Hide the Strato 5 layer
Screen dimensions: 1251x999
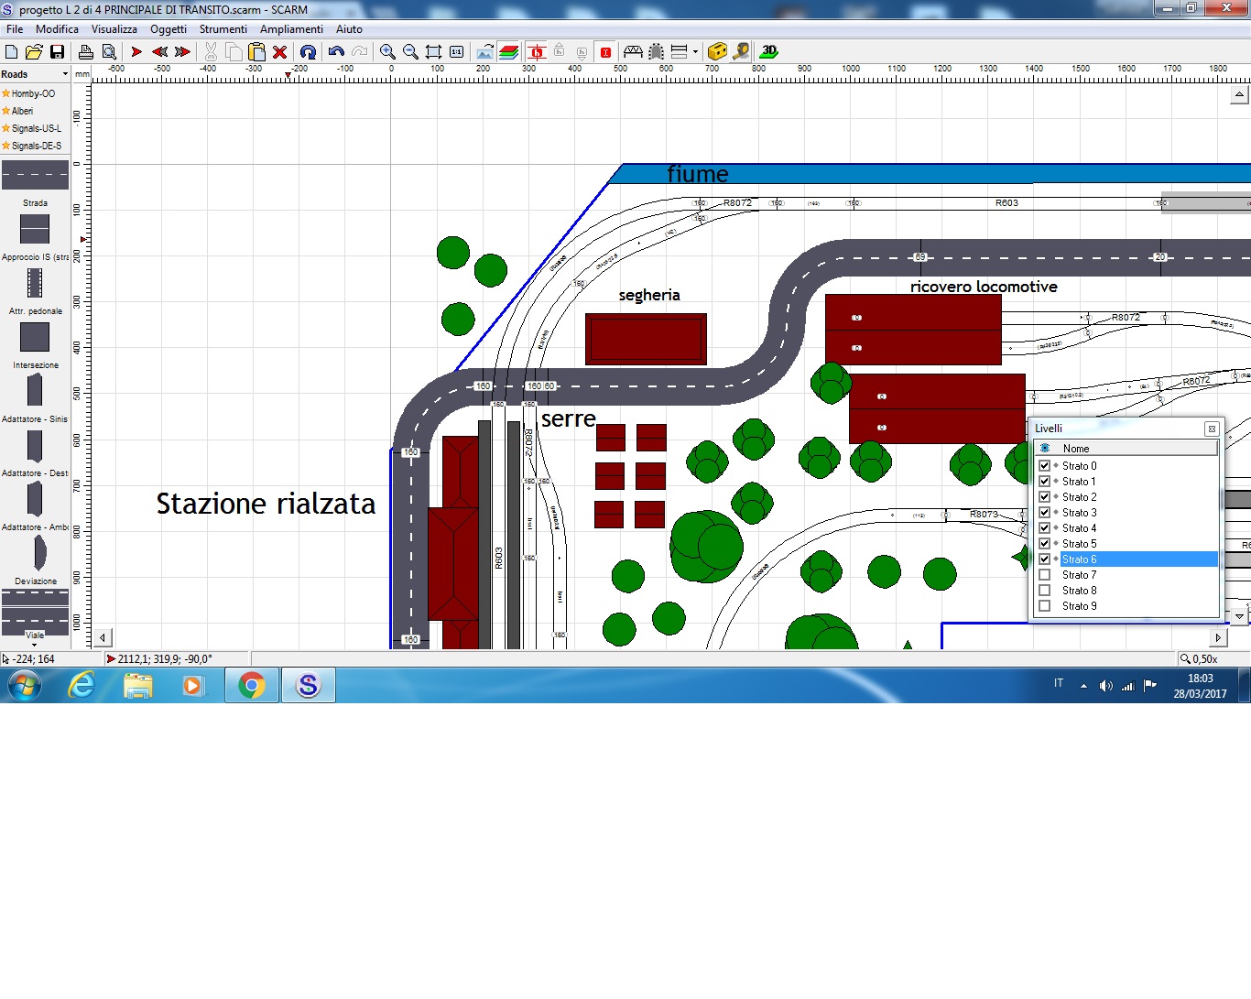pos(1044,544)
